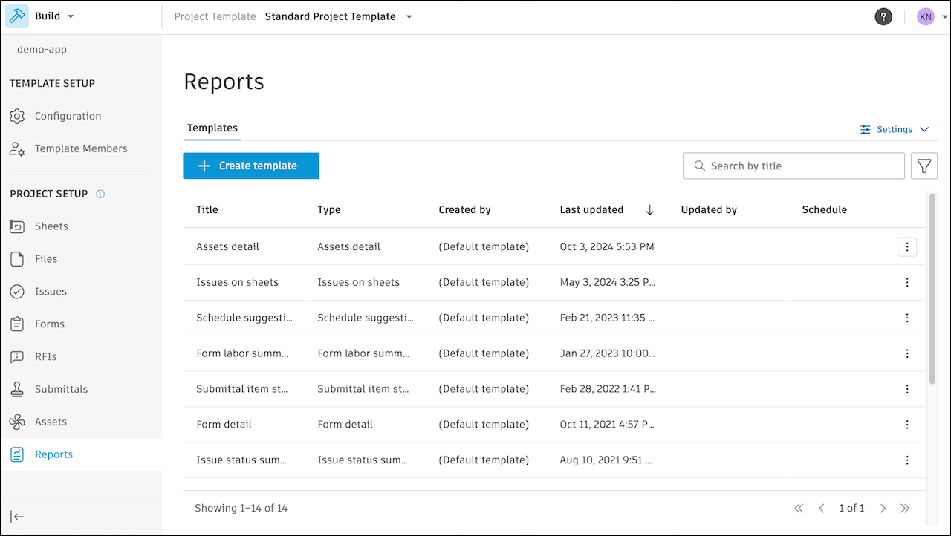
Task: Collapse the sidebar using the arrow icon
Action: (x=17, y=517)
